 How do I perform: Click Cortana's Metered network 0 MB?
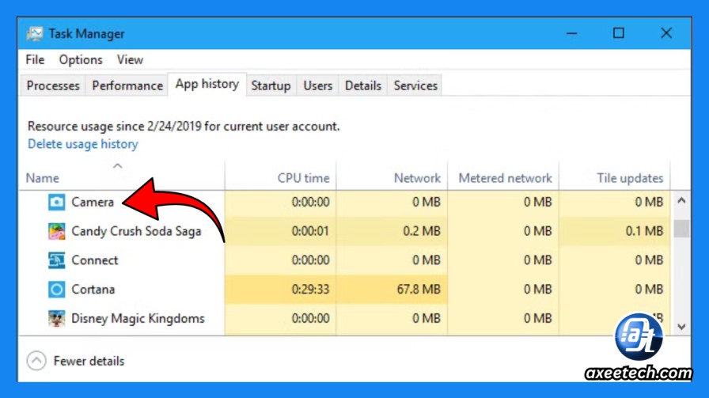[x=537, y=289]
